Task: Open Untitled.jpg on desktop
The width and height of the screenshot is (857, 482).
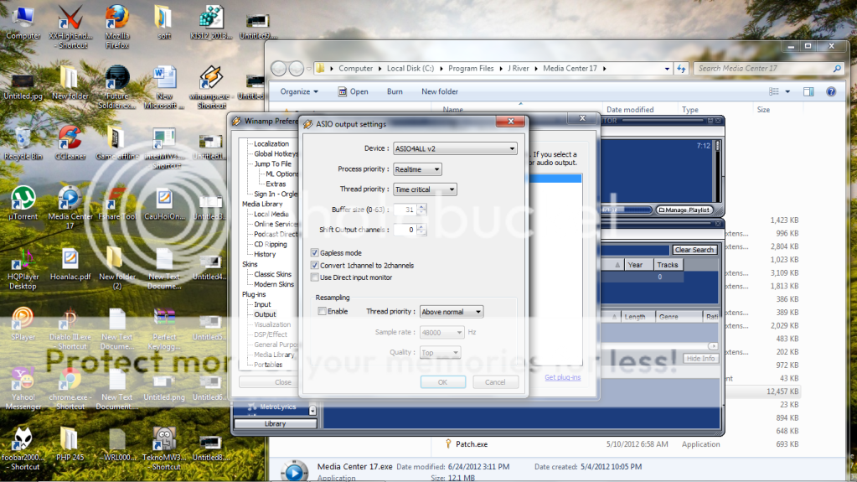Action: click(x=23, y=86)
